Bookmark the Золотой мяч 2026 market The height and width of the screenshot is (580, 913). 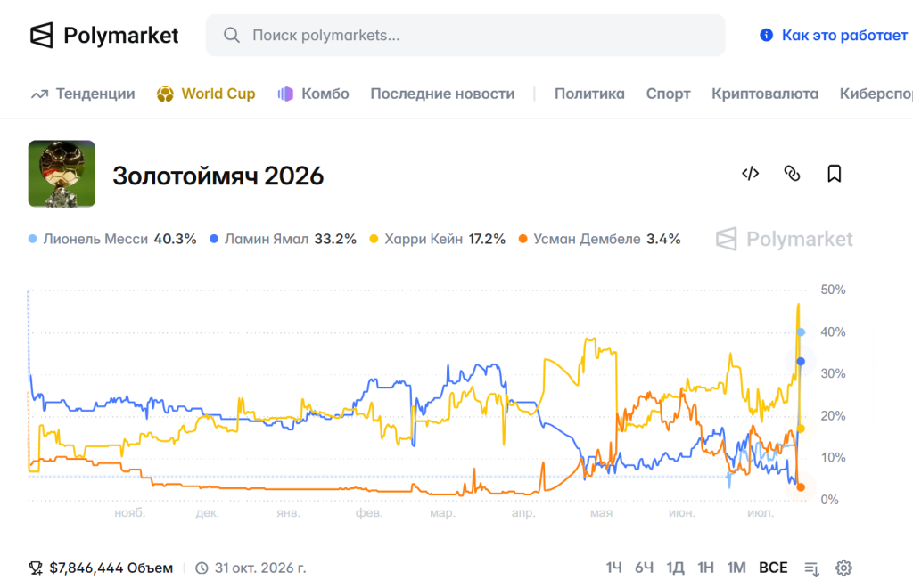834,174
